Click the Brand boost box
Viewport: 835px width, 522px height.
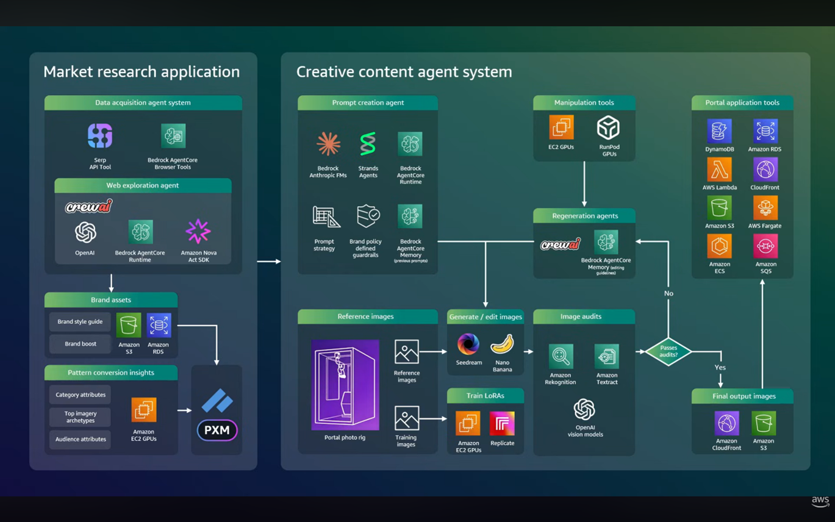80,344
